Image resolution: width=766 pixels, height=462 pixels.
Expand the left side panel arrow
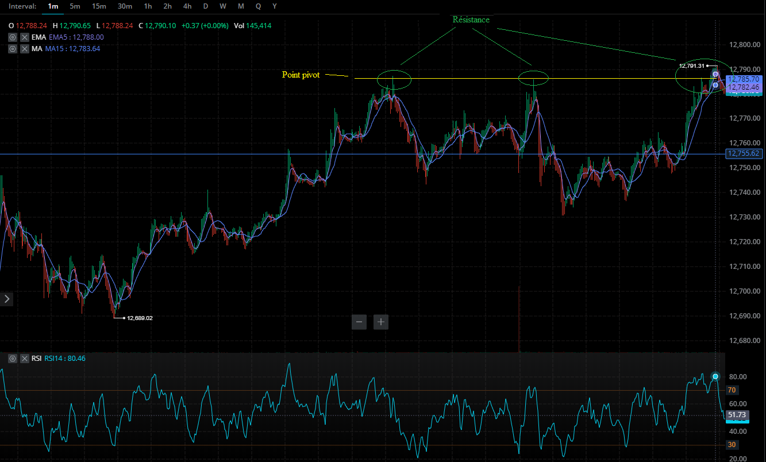(x=6, y=299)
